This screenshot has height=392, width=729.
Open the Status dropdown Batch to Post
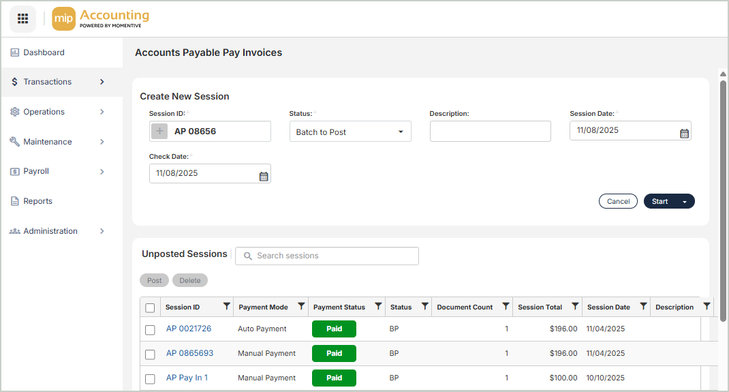click(x=350, y=132)
